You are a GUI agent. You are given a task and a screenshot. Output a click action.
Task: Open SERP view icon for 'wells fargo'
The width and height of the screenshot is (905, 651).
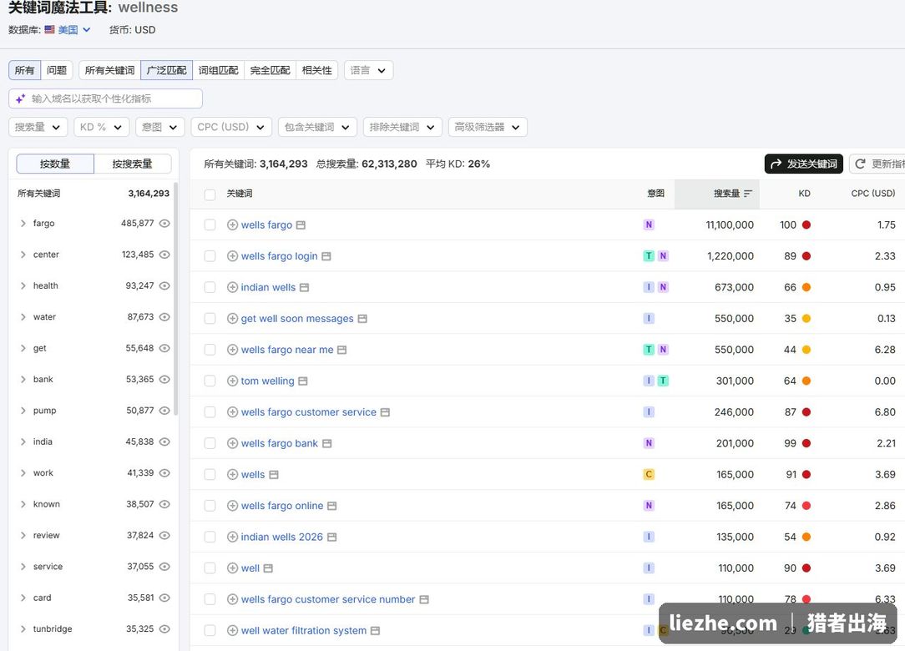pos(301,225)
